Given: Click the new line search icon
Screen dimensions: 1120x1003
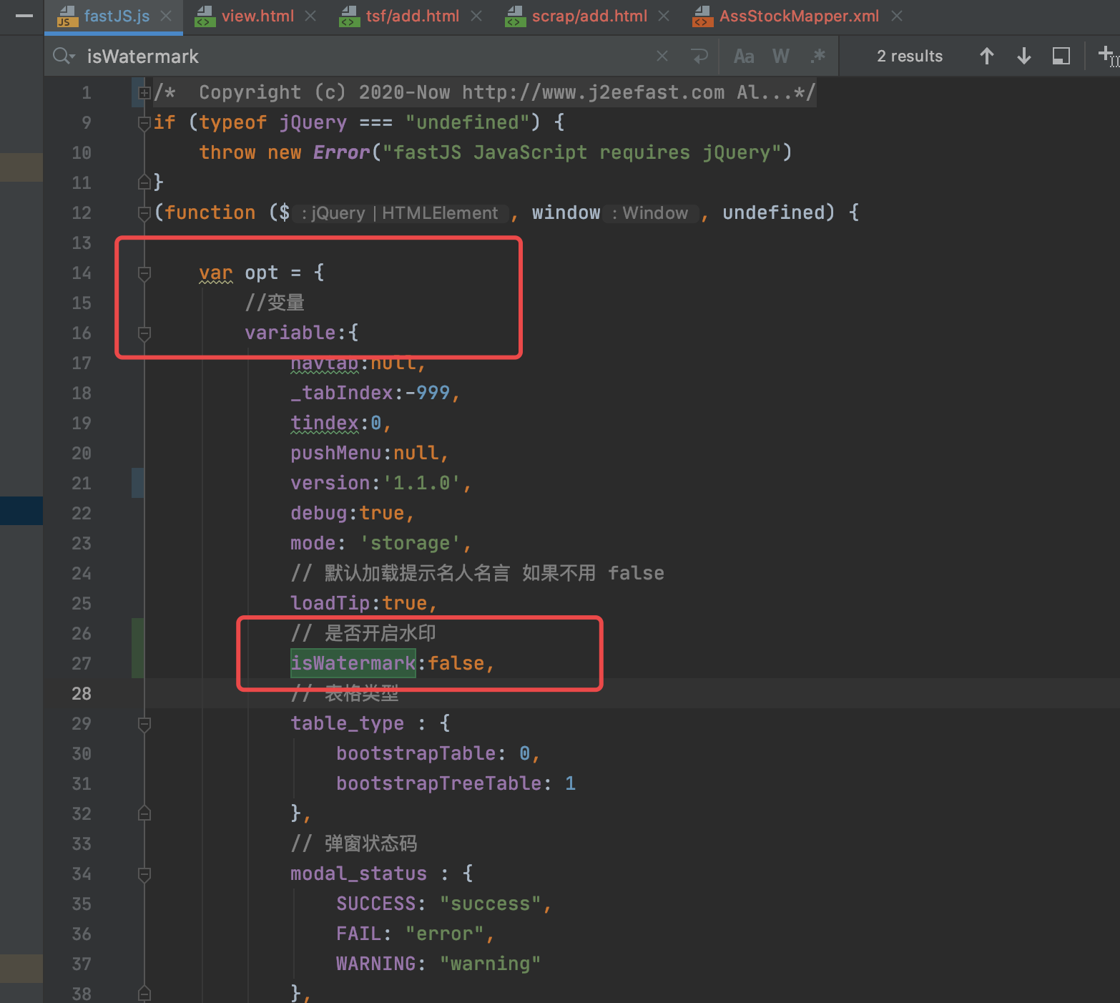Looking at the screenshot, I should [x=699, y=56].
